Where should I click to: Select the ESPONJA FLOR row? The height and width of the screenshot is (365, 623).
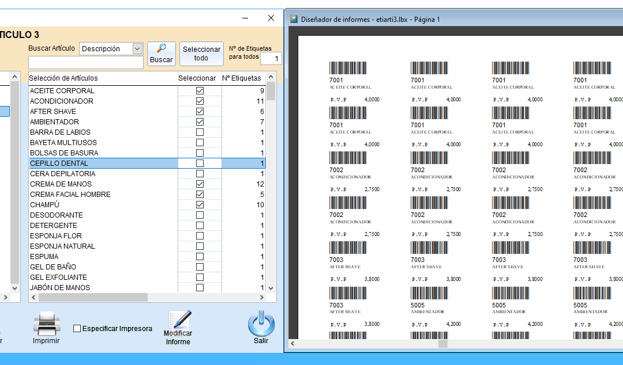coord(147,235)
